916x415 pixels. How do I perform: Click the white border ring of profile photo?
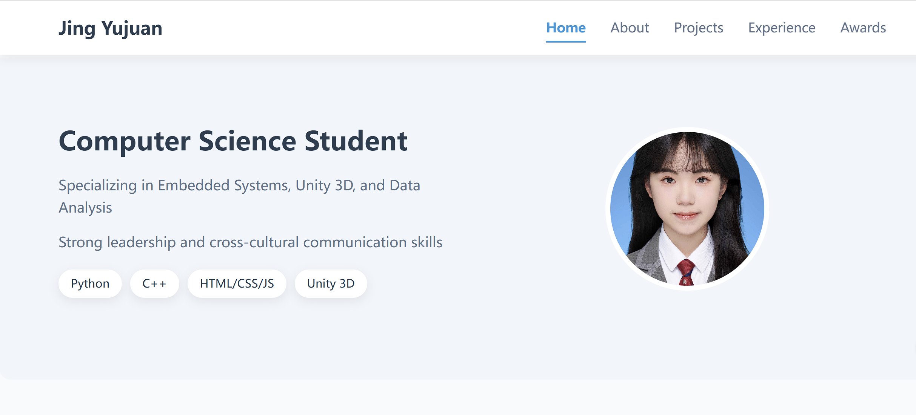pos(608,208)
